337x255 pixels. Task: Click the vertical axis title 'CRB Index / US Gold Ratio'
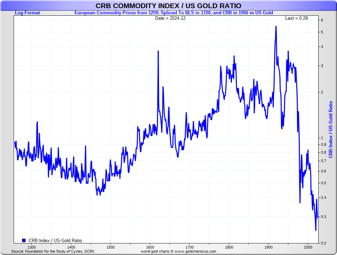click(331, 130)
